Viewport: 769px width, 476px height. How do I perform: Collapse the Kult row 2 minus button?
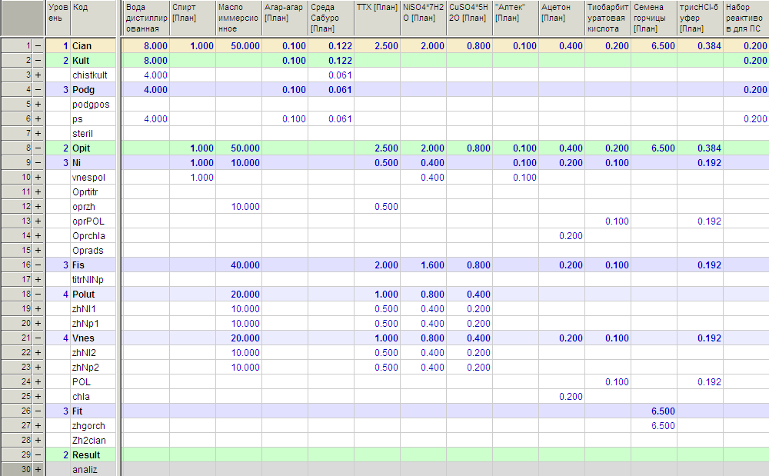click(38, 60)
